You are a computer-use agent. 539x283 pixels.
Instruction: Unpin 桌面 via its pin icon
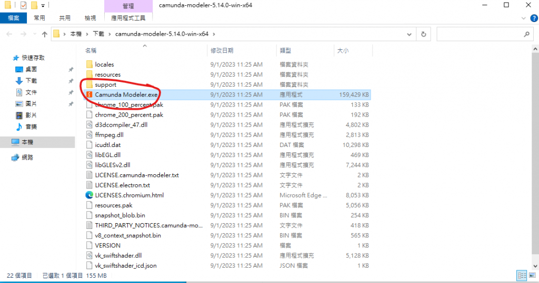71,69
